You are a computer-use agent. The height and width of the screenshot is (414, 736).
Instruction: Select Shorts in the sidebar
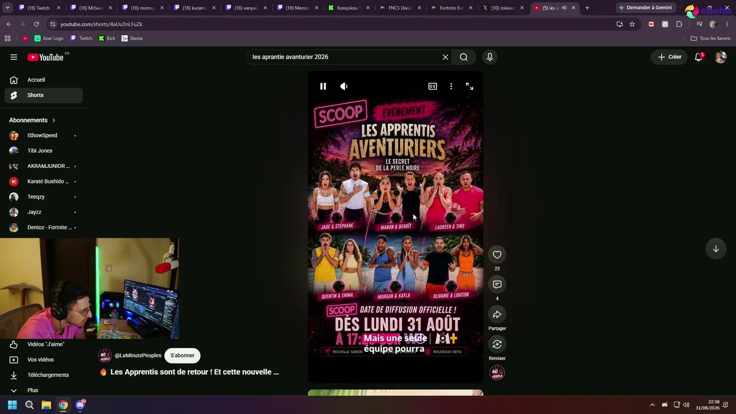click(44, 95)
